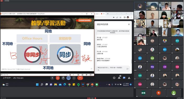Screen dimensions: 184x99
Task: Open a new Chrome tab
Action: (108, 14)
